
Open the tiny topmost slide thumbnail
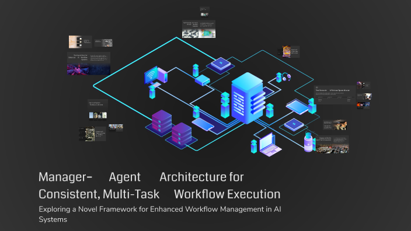click(x=204, y=12)
